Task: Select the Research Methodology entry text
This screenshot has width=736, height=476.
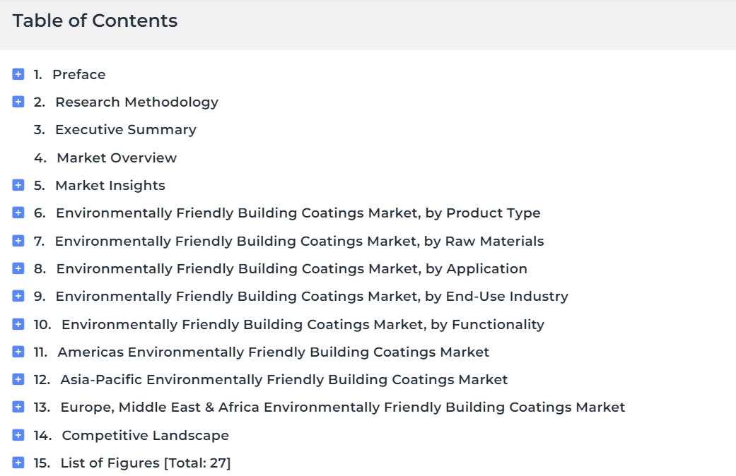Action: [x=137, y=102]
